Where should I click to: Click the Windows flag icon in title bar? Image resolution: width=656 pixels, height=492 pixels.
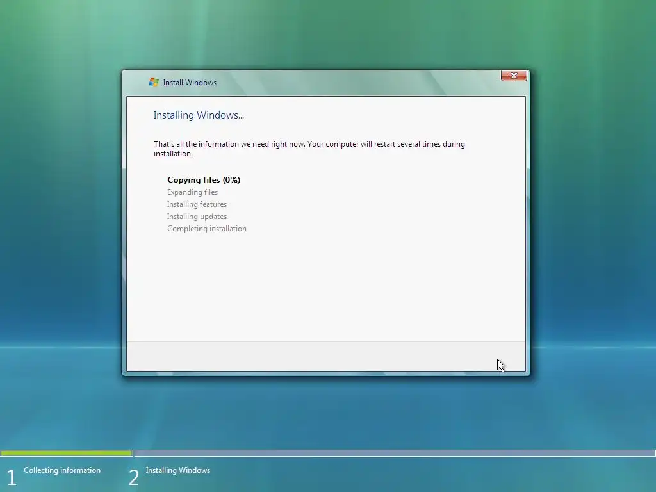tap(154, 83)
